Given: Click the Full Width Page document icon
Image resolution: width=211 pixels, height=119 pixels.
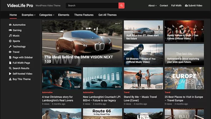Looking at the screenshot, I should click(x=10, y=63).
